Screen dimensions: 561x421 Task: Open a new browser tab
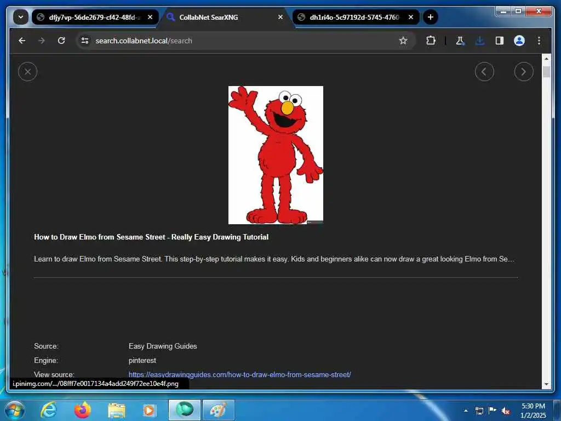pyautogui.click(x=431, y=17)
